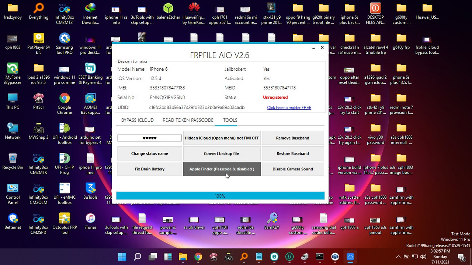The height and width of the screenshot is (265, 472).
Task: Click the 100% progress bar
Action: [220, 195]
